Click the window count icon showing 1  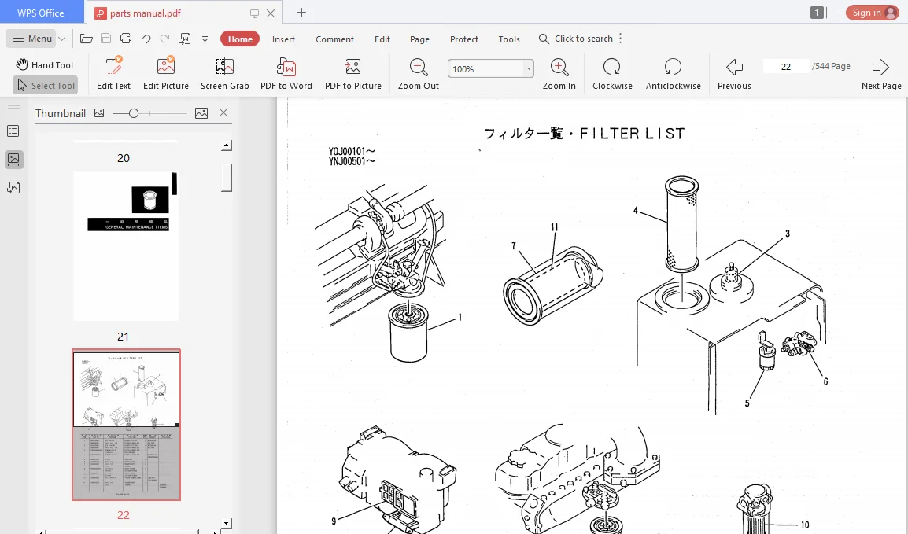[818, 13]
